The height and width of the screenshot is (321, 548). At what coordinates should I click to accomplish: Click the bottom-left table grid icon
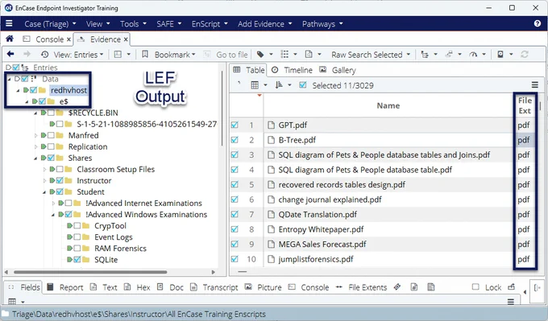point(12,302)
